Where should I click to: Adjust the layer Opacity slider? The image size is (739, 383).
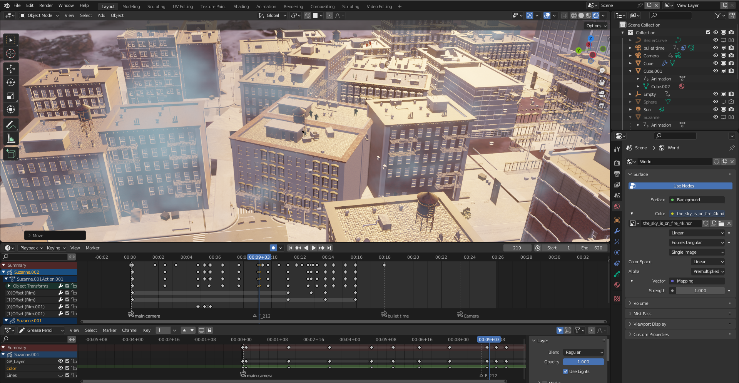(583, 362)
